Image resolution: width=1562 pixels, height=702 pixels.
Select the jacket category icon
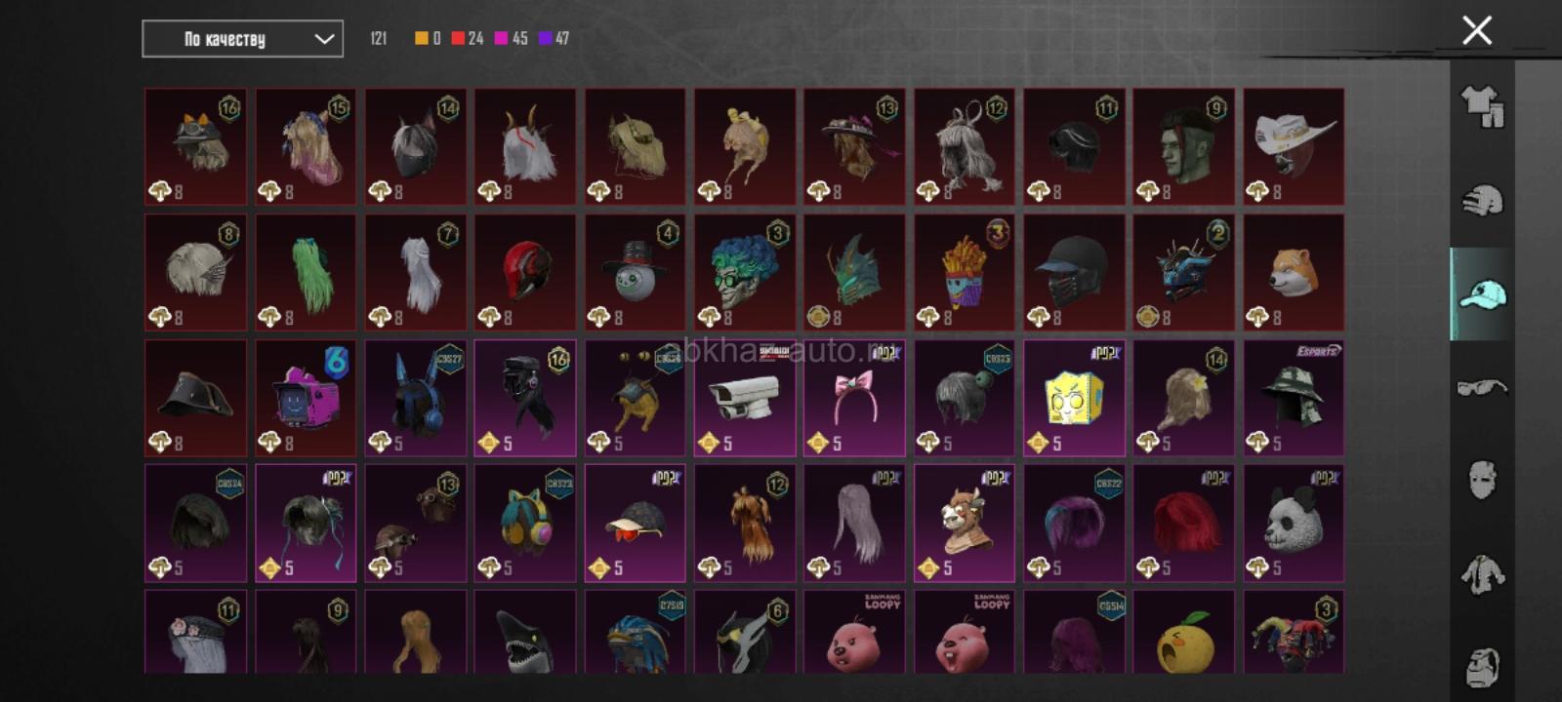pos(1482,573)
